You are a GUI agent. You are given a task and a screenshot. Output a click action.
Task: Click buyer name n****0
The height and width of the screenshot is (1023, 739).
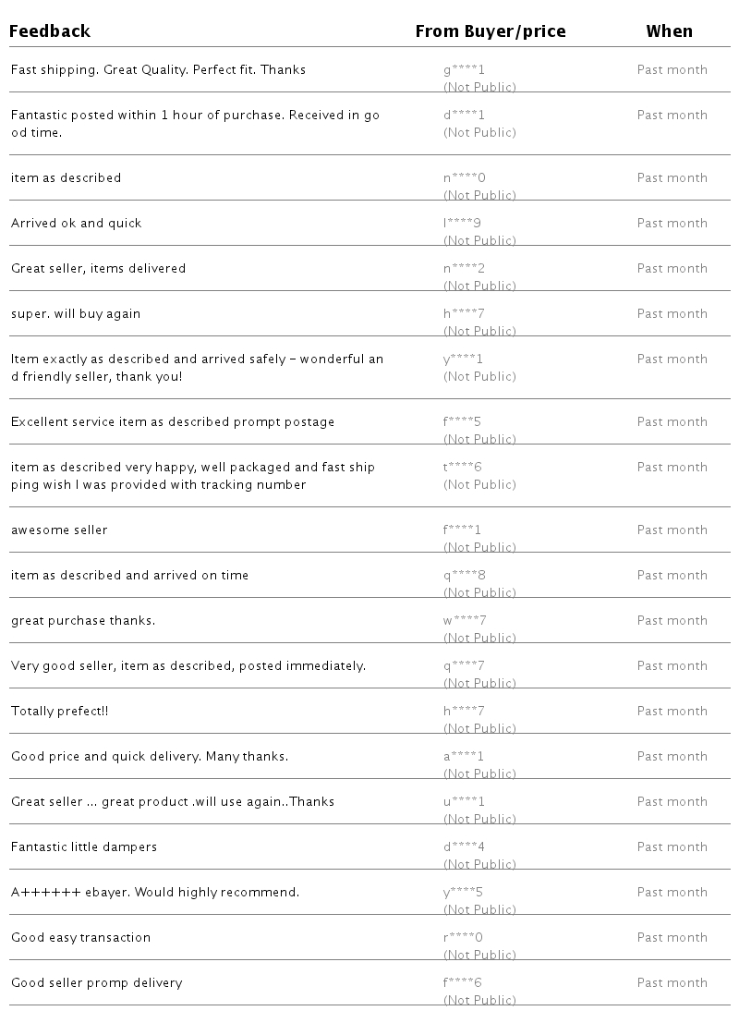[x=464, y=178]
